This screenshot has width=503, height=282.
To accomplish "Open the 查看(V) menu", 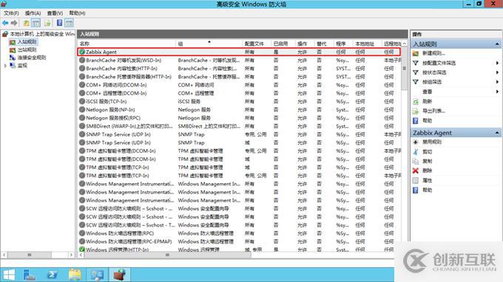I will [55, 13].
